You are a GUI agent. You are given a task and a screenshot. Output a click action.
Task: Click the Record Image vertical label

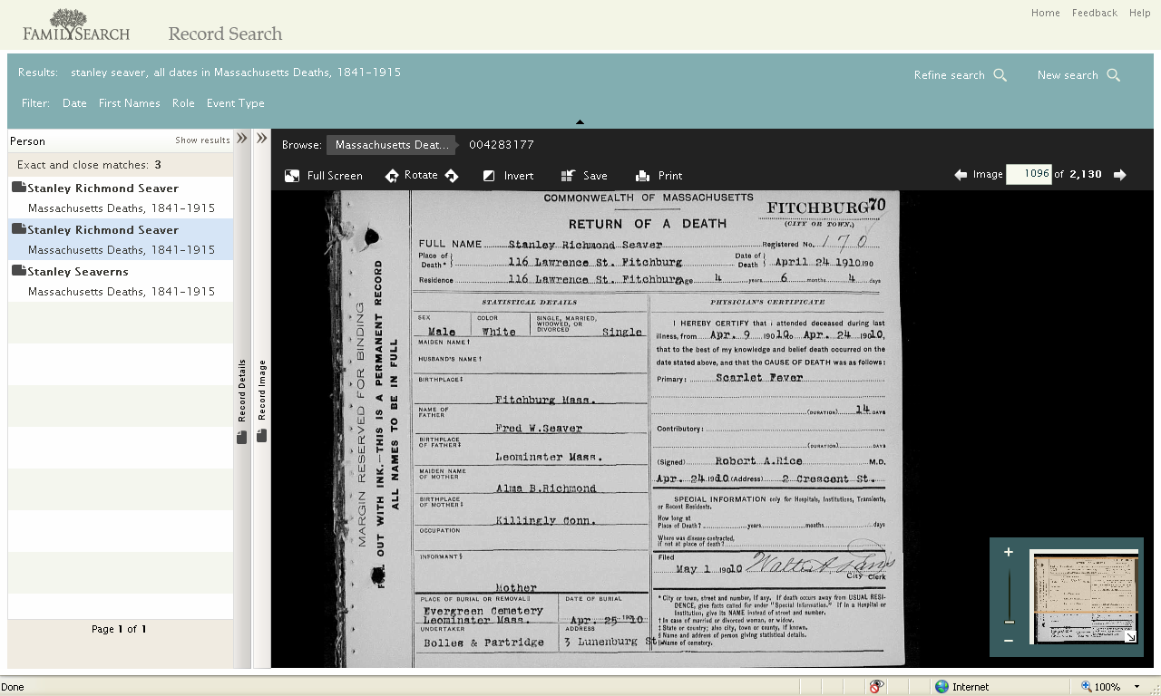(x=262, y=390)
